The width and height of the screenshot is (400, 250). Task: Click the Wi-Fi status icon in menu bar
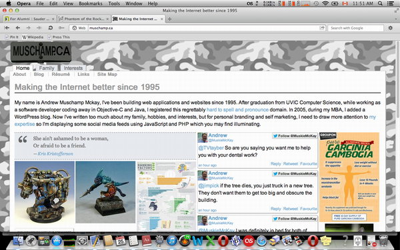325,3
